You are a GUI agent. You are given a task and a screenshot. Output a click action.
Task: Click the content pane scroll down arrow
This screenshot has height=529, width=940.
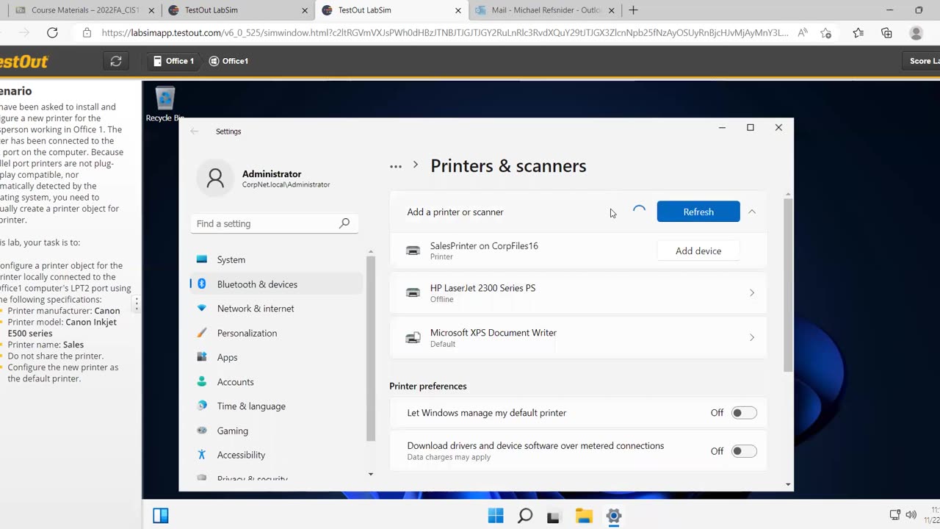789,484
